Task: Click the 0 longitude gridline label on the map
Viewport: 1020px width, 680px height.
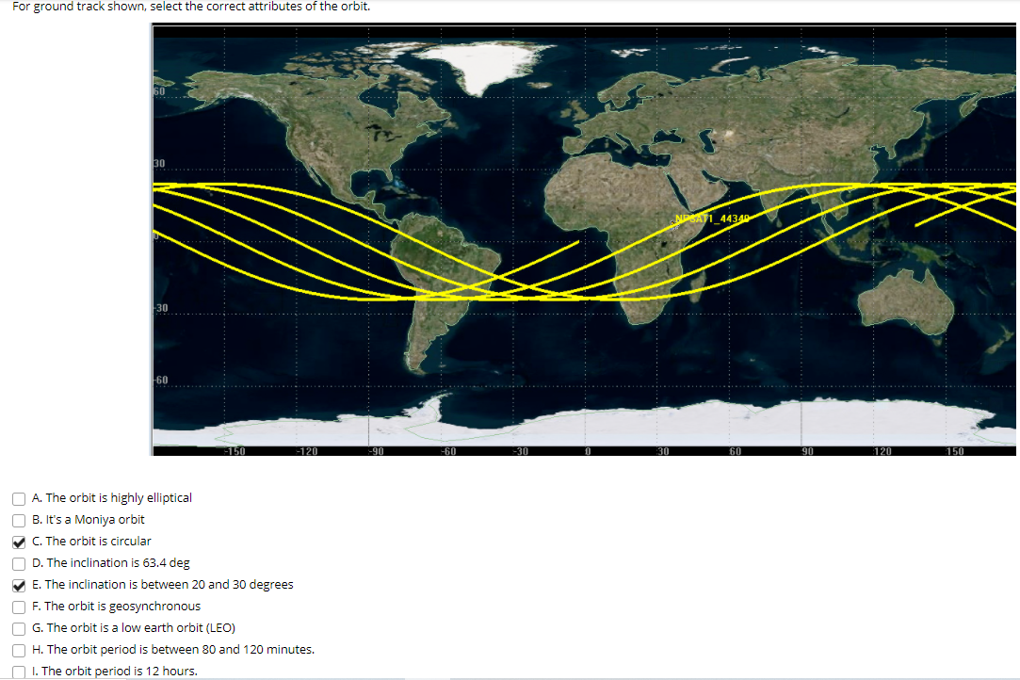Action: coord(586,451)
